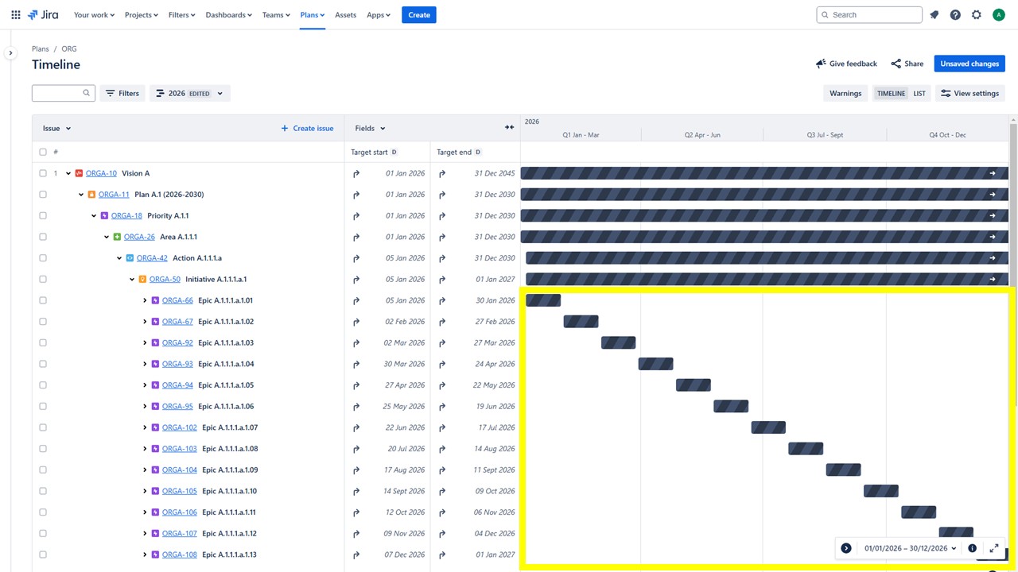The width and height of the screenshot is (1018, 572).
Task: Expand the ORGA-67 Epic row
Action: [145, 322]
